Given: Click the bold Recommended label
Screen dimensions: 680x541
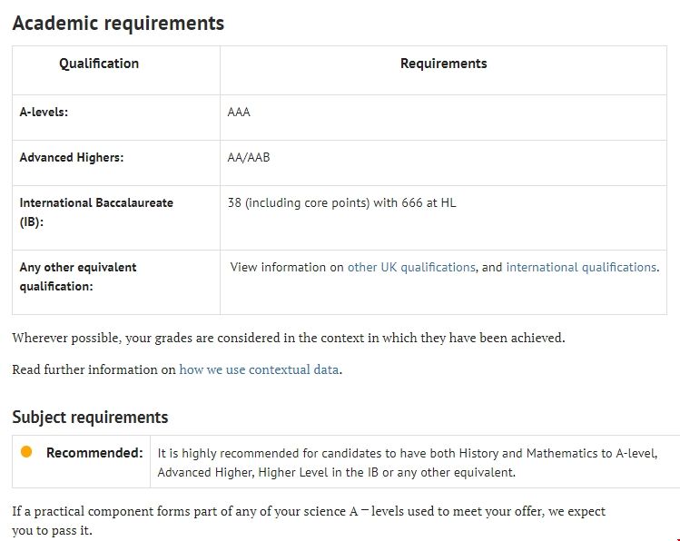Looking at the screenshot, I should click(x=94, y=452).
